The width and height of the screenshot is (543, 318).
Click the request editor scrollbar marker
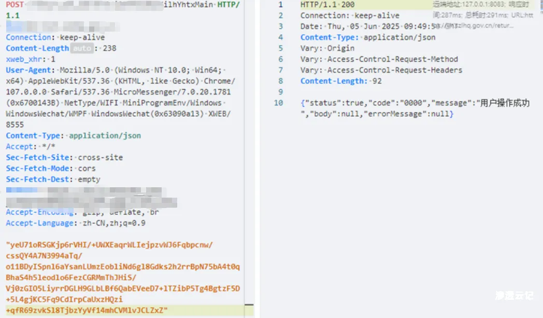249,305
